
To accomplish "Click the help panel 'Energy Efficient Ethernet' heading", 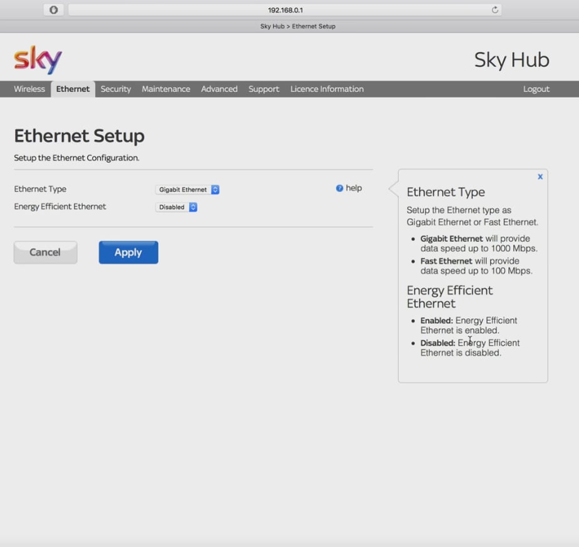I will pyautogui.click(x=449, y=297).
